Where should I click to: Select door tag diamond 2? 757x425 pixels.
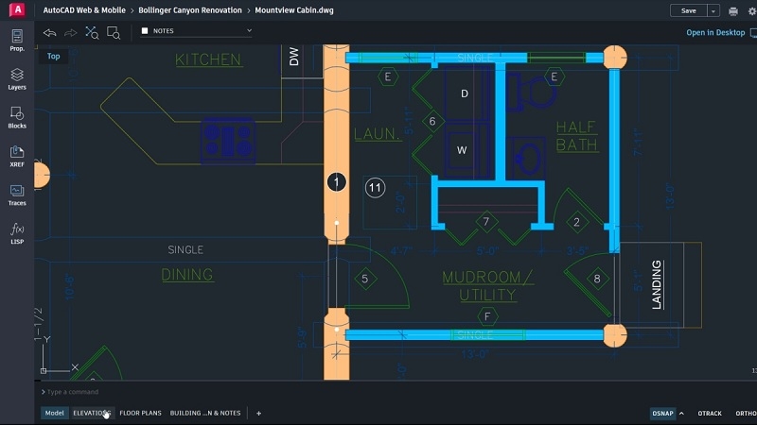coord(576,222)
